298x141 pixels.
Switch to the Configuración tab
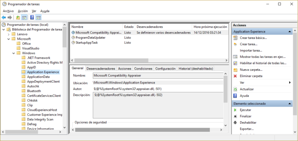(165, 68)
